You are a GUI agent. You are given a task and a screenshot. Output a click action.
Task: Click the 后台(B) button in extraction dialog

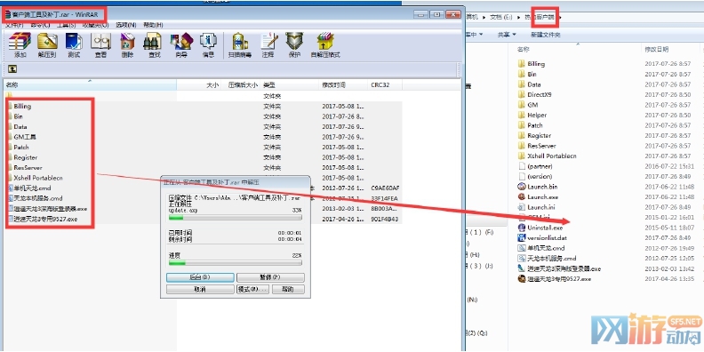pyautogui.click(x=200, y=277)
